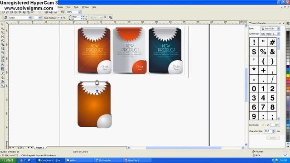The width and height of the screenshot is (290, 163).
Task: Pick the white swatch in color palette
Action: tap(288, 63)
